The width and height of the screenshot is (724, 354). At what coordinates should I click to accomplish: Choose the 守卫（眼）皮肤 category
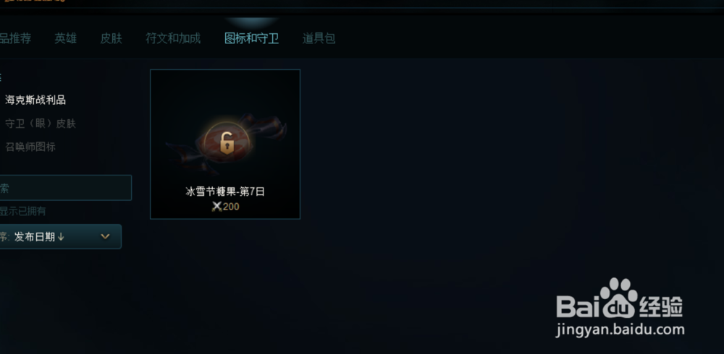point(40,124)
